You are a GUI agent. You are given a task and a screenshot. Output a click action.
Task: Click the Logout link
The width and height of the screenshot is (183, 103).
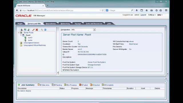[143, 15]
